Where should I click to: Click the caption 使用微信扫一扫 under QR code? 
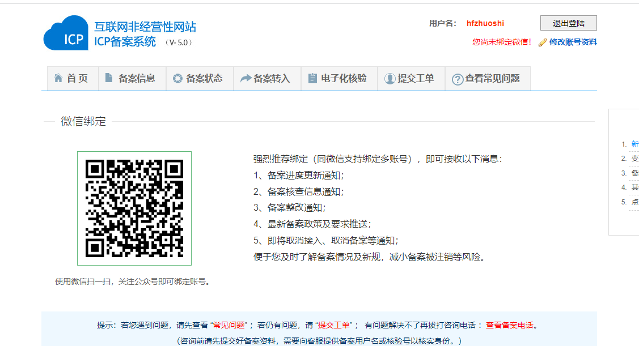pos(133,281)
